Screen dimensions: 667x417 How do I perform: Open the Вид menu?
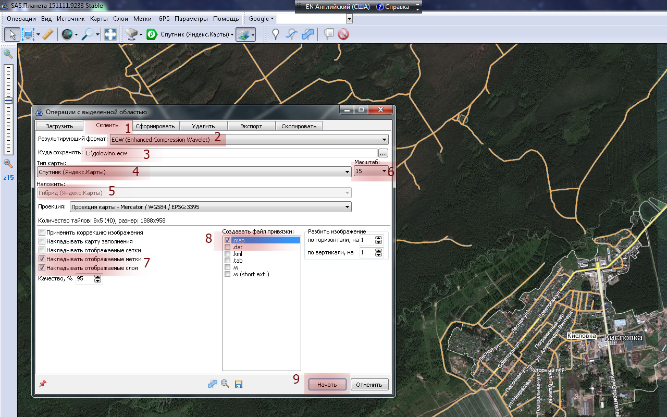(x=46, y=19)
